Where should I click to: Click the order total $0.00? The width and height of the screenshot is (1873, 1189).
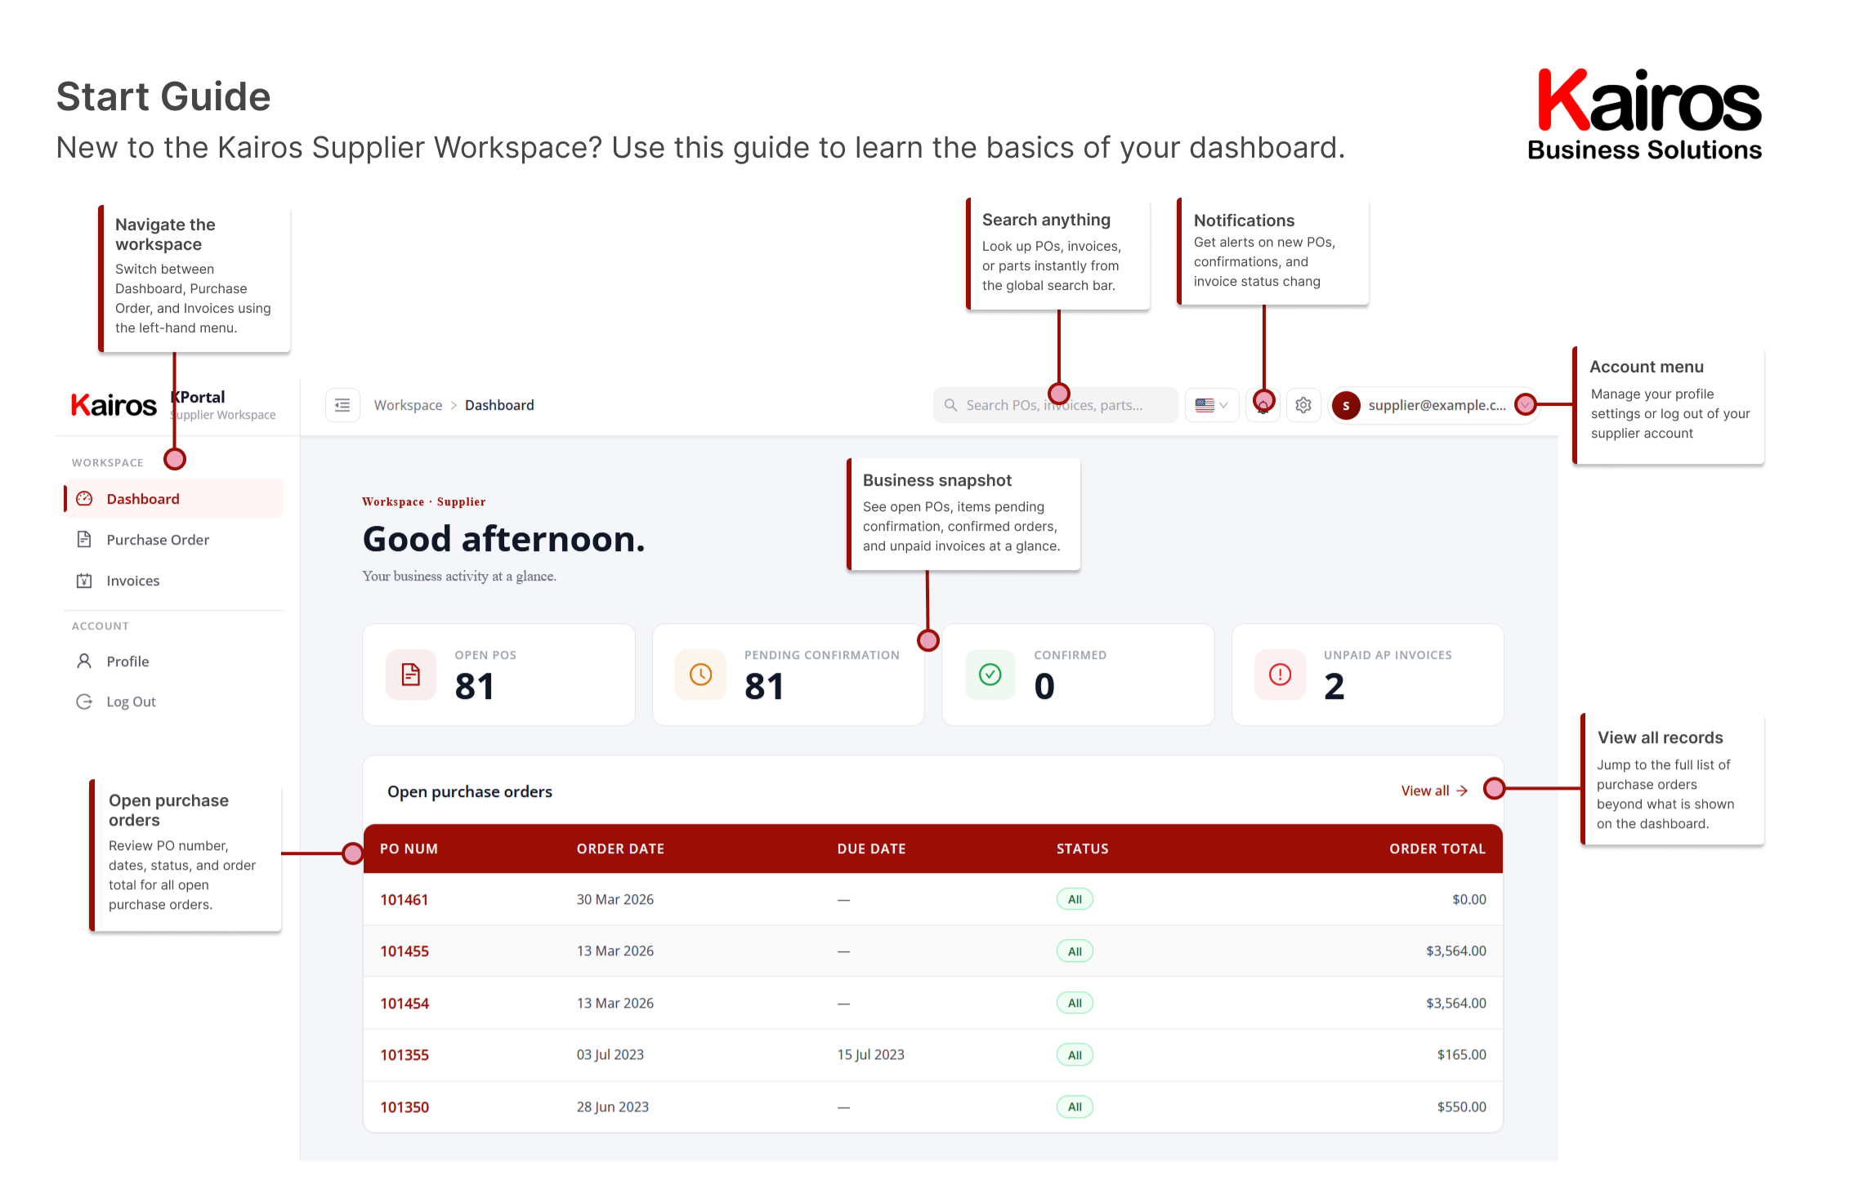tap(1469, 899)
